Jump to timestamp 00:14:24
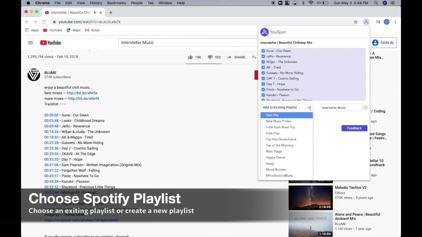Image resolution: width=422 pixels, height=237 pixels. [51, 132]
